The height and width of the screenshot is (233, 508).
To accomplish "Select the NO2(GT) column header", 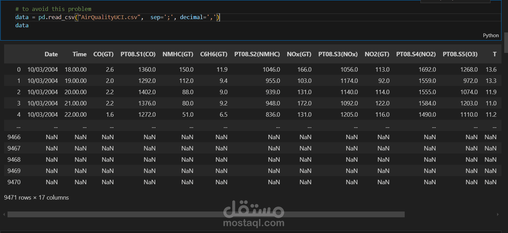I will [377, 54].
